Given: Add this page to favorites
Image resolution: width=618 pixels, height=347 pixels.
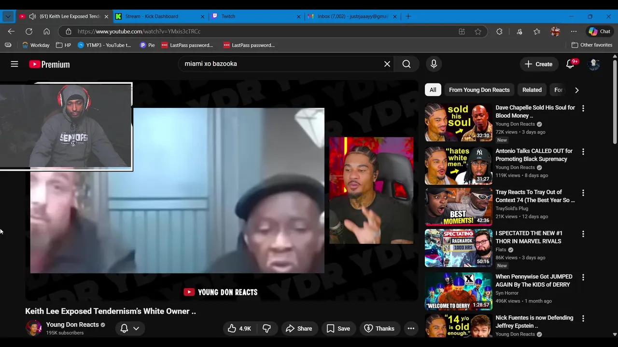Looking at the screenshot, I should pyautogui.click(x=478, y=31).
